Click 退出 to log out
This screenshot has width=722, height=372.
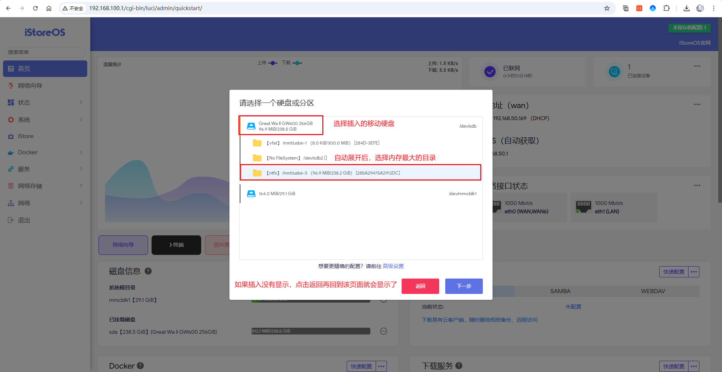[45, 220]
